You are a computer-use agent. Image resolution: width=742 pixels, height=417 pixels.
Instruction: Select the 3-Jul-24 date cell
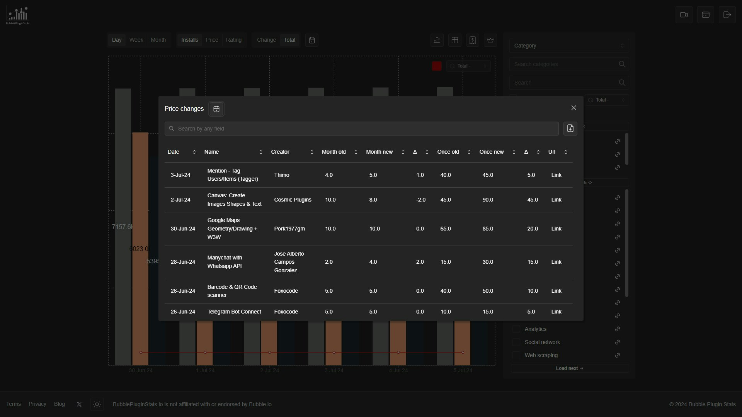click(x=180, y=175)
